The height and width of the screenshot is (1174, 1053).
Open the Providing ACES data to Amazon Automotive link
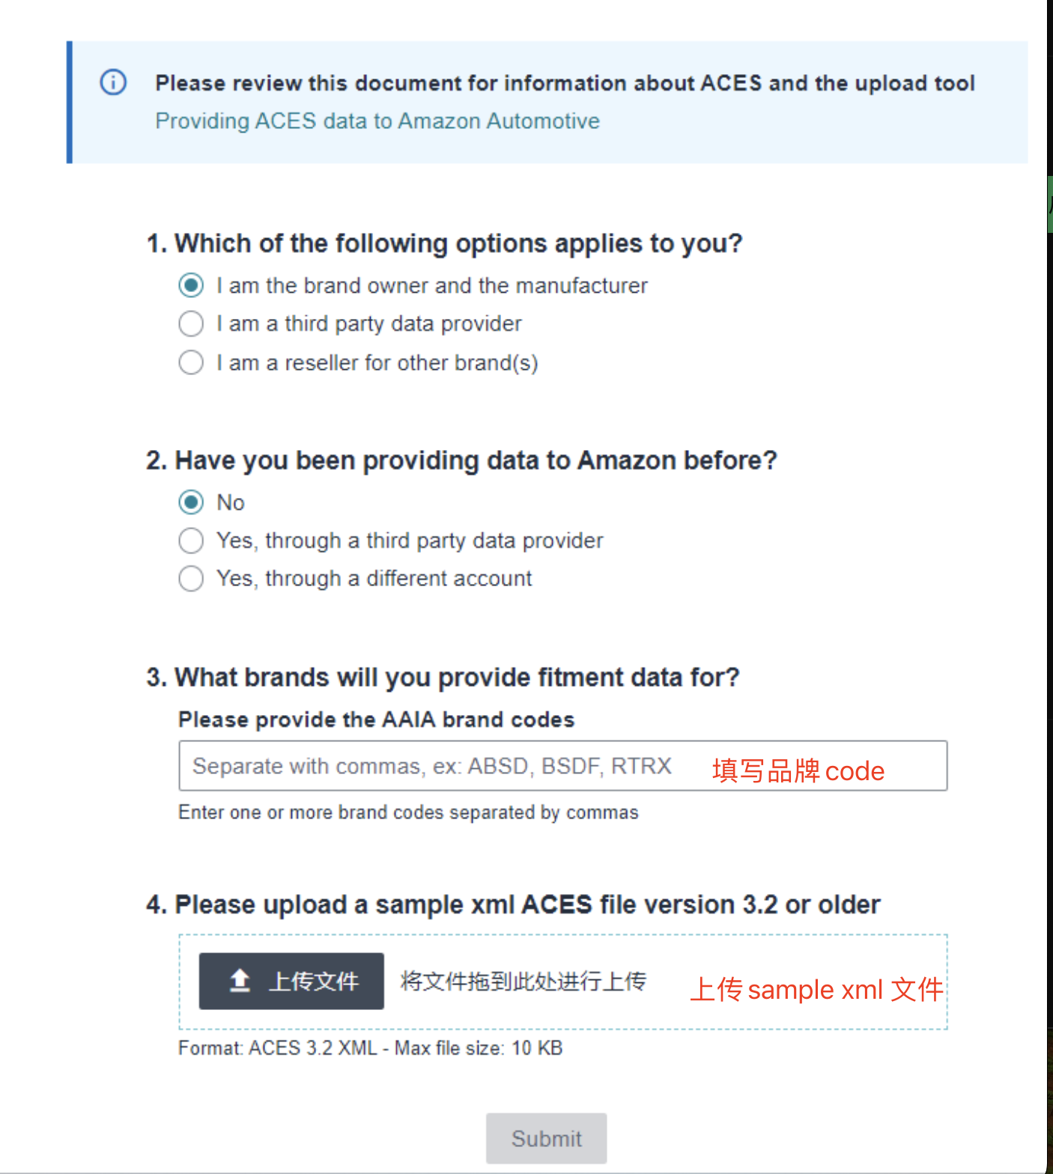[377, 121]
